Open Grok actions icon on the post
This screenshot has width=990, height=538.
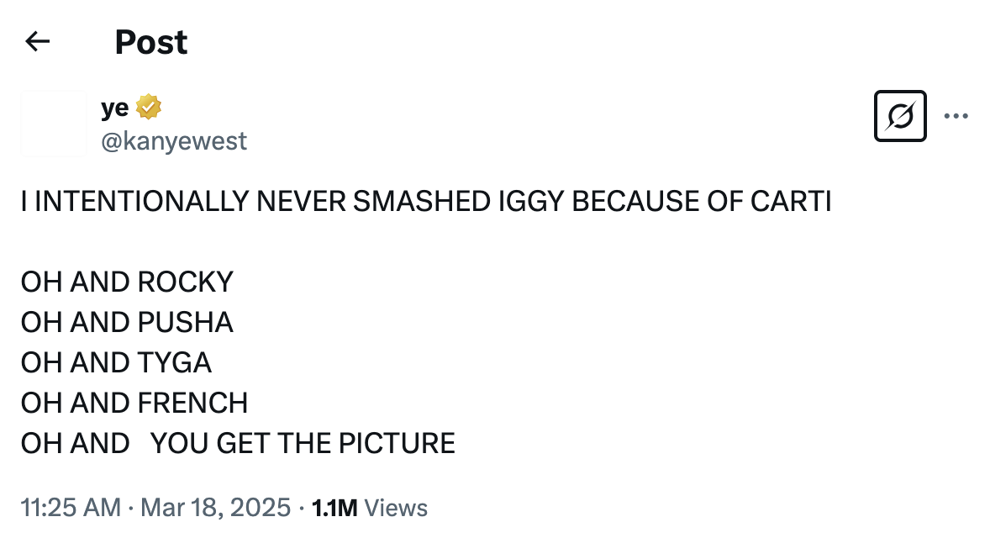[x=900, y=115]
